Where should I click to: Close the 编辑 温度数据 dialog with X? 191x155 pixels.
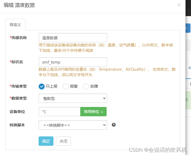[179, 5]
